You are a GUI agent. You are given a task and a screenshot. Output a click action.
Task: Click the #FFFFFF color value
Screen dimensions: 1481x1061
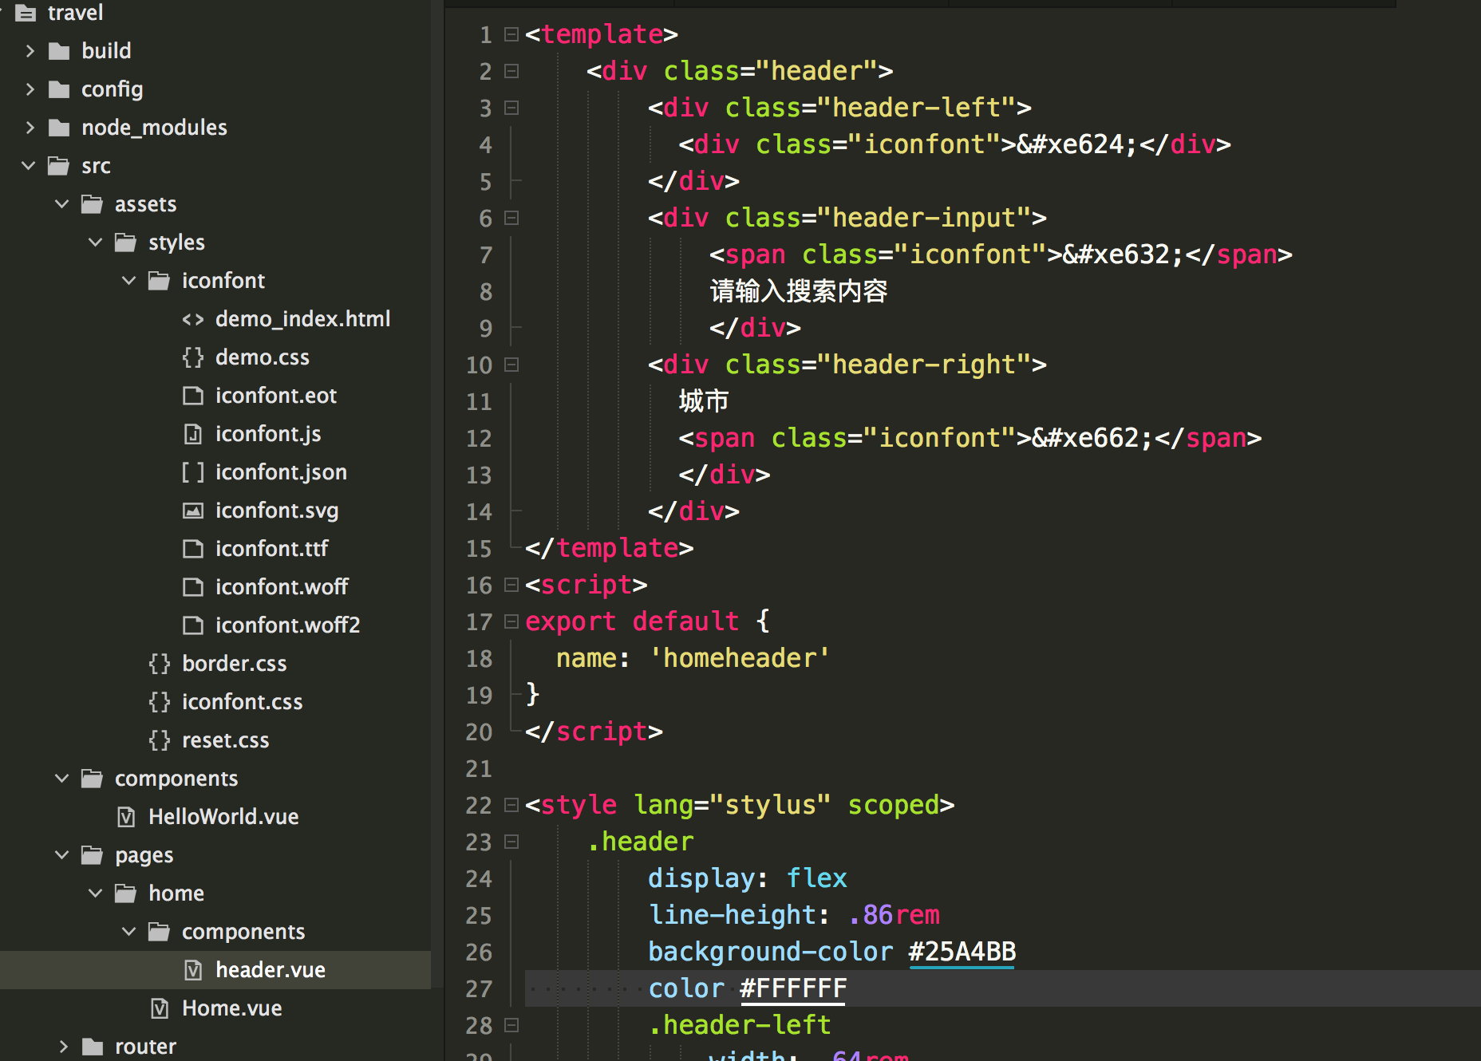(793, 988)
